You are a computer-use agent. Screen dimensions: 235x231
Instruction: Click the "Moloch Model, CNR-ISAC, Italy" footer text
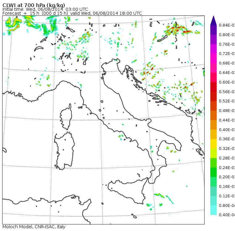(34, 227)
